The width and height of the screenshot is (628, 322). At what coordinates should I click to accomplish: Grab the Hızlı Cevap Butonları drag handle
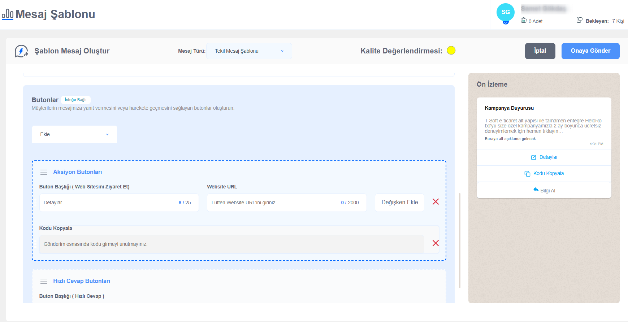coord(44,281)
